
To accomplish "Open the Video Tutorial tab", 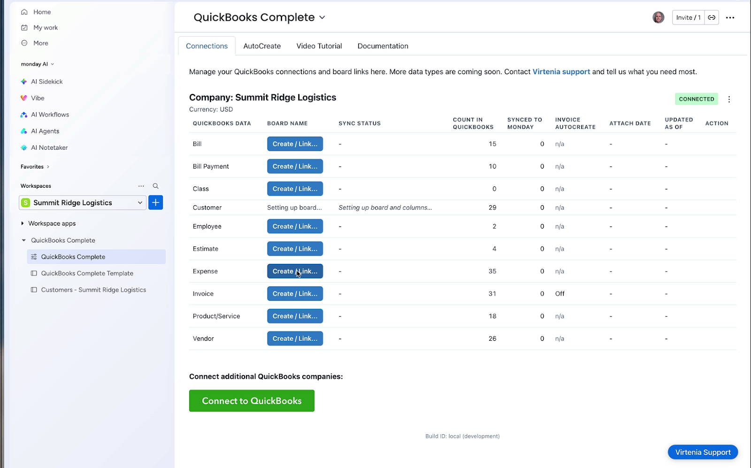I will [x=319, y=46].
